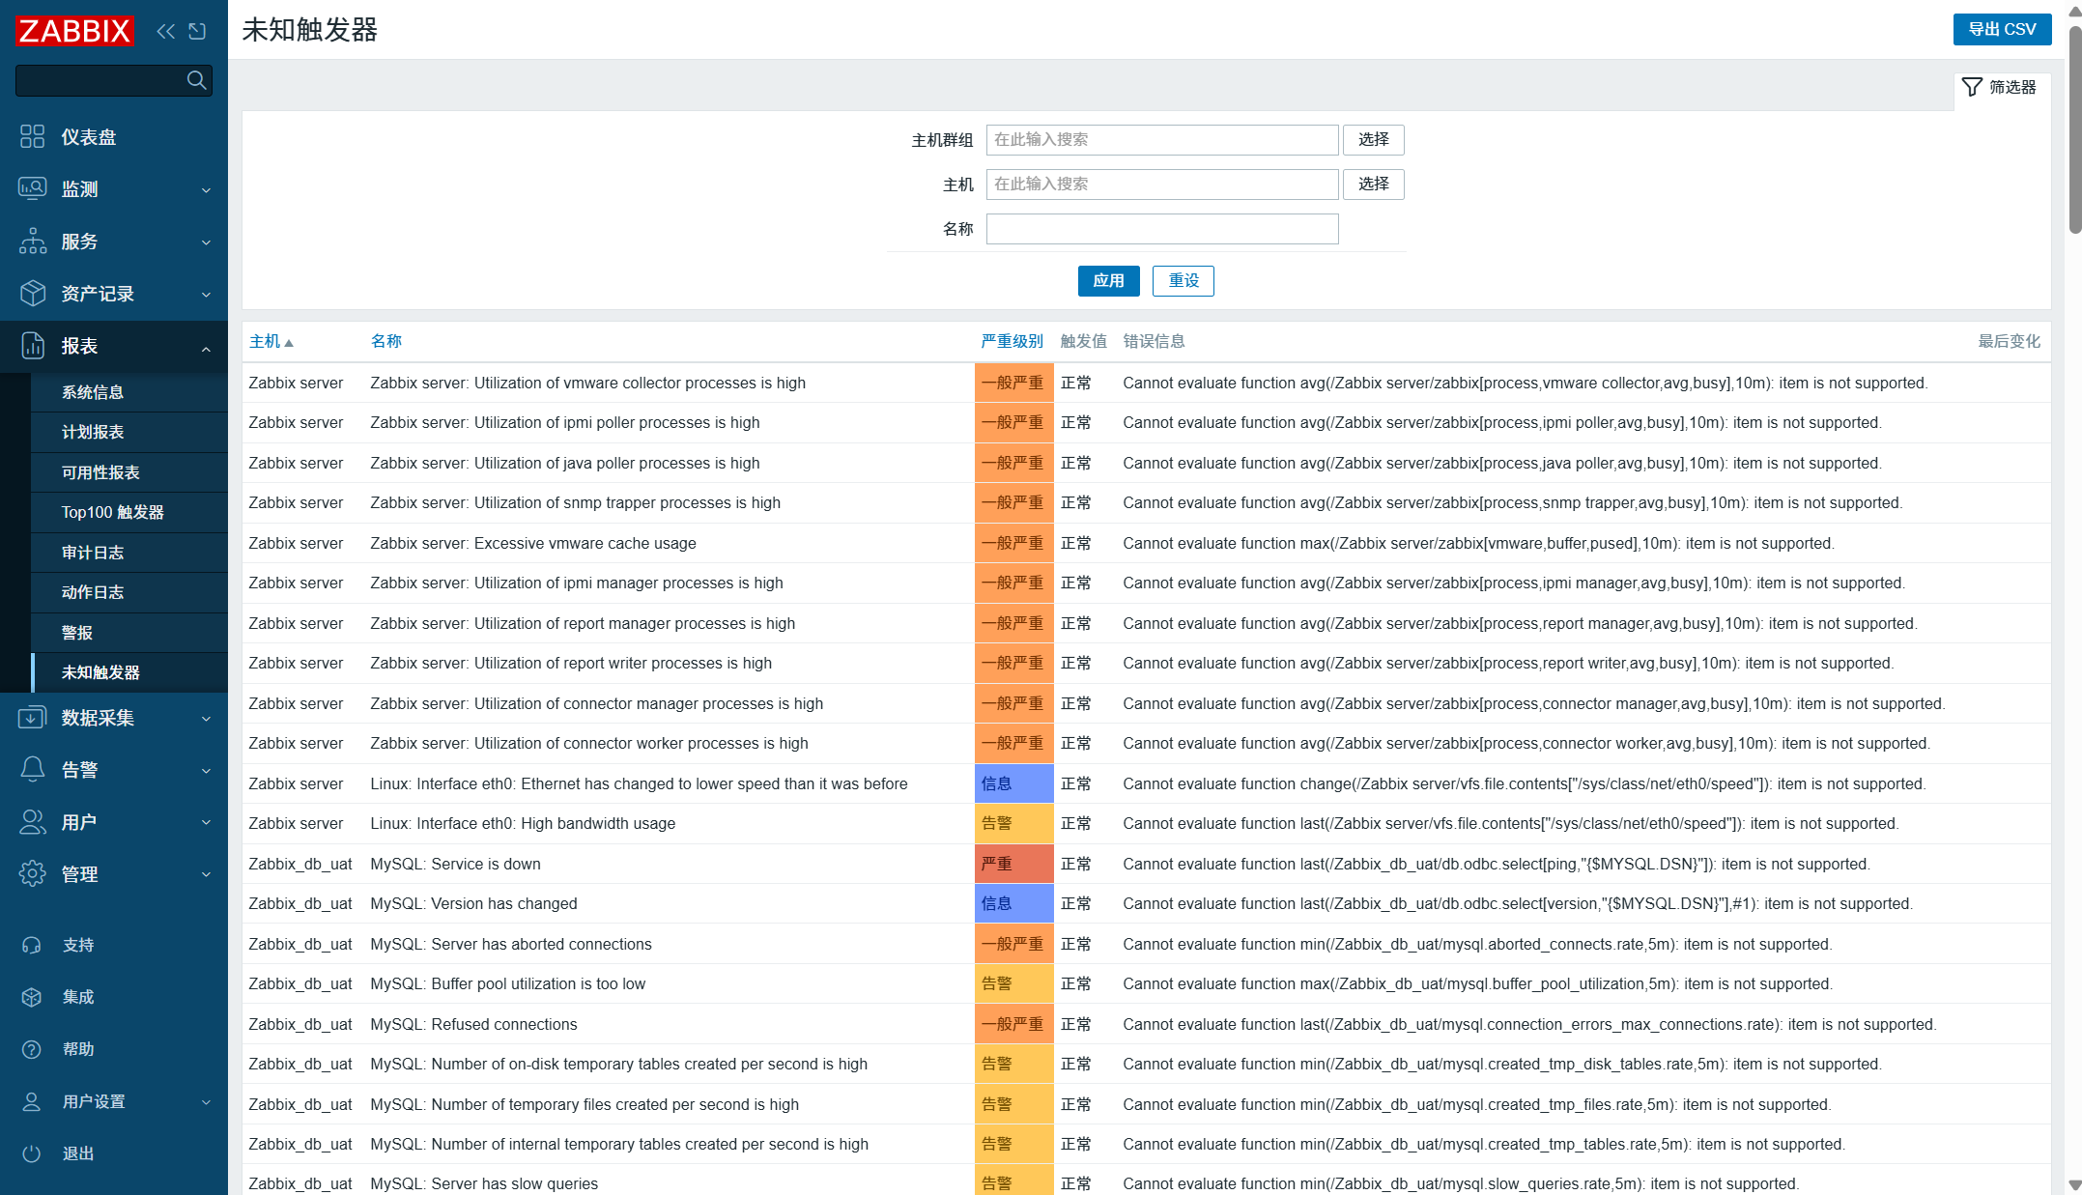Expand the 用户设置 menu chevron
The image size is (2082, 1195).
(x=206, y=1102)
